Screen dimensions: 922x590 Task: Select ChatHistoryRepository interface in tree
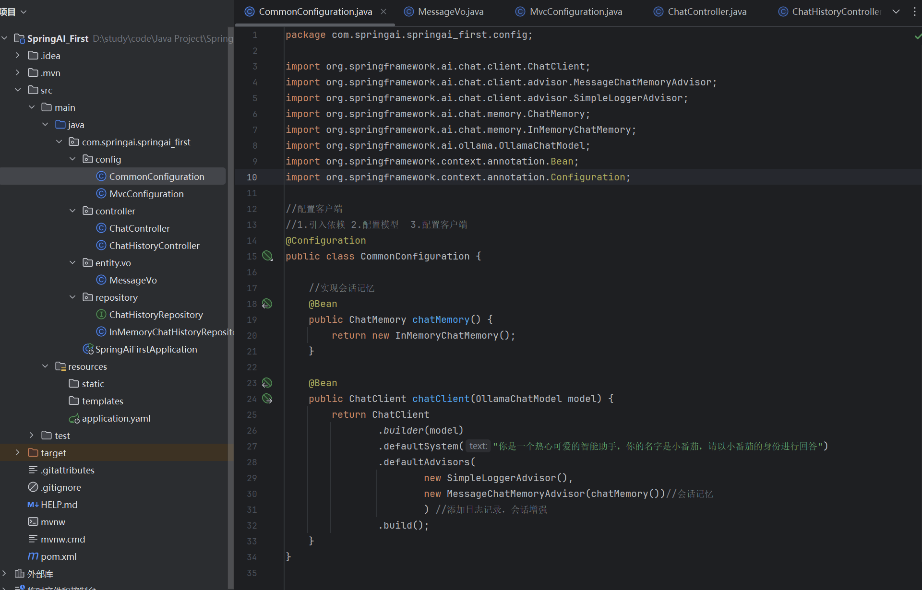coord(156,315)
